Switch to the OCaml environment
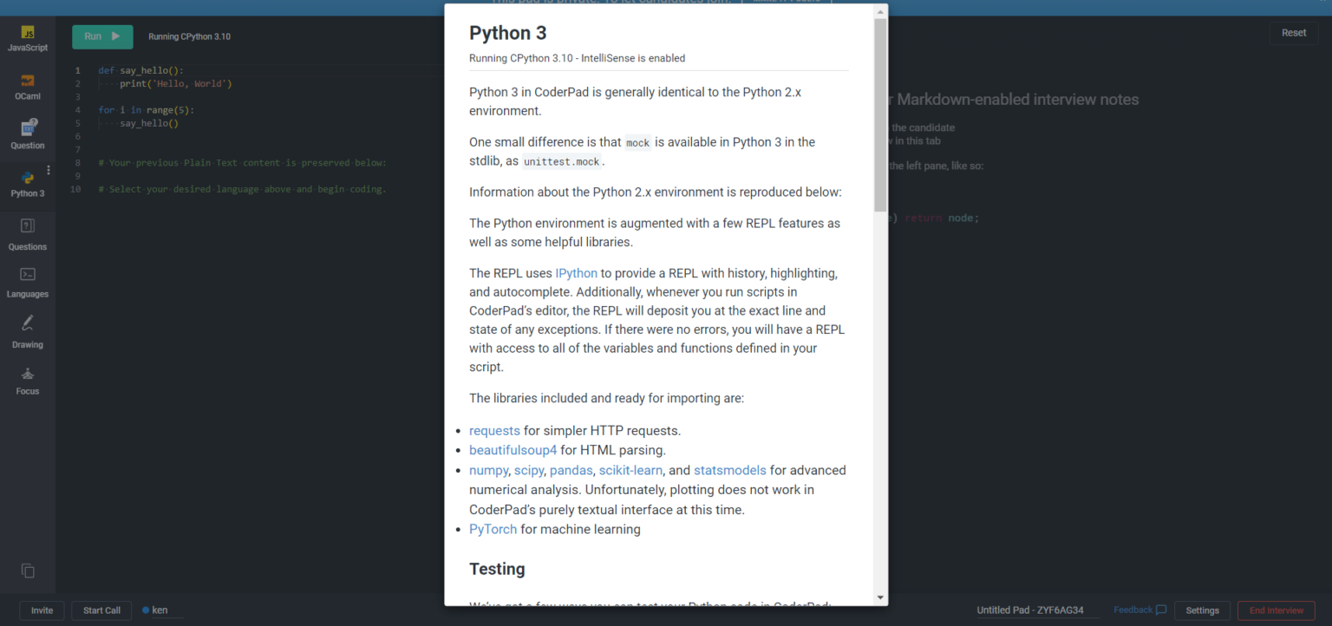Viewport: 1332px width, 626px height. tap(28, 87)
